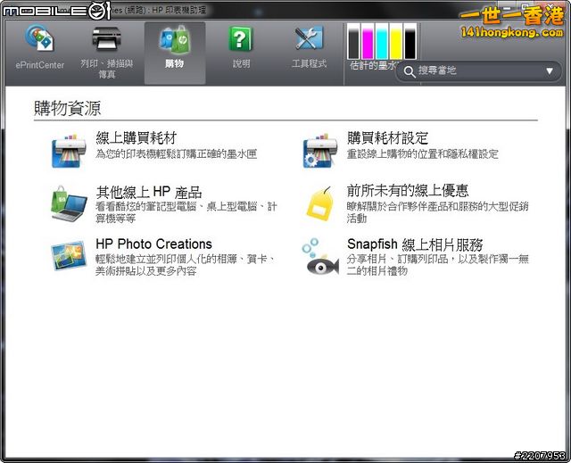Open the 前所未有的線上優惠 link
The image size is (571, 463).
click(x=407, y=191)
